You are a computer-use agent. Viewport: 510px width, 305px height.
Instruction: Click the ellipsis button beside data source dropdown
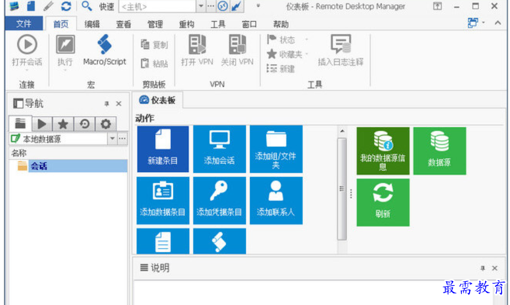click(x=123, y=139)
